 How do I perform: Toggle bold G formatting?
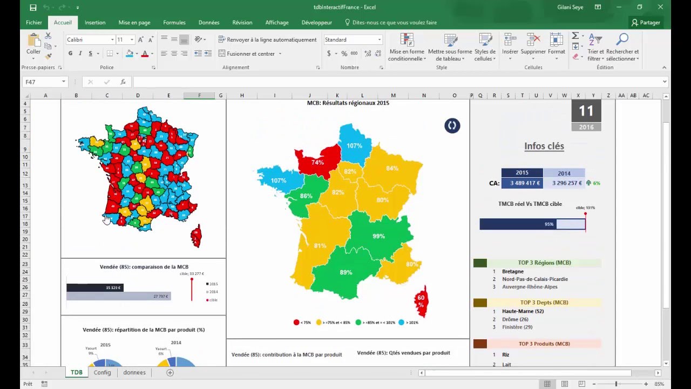click(x=70, y=53)
